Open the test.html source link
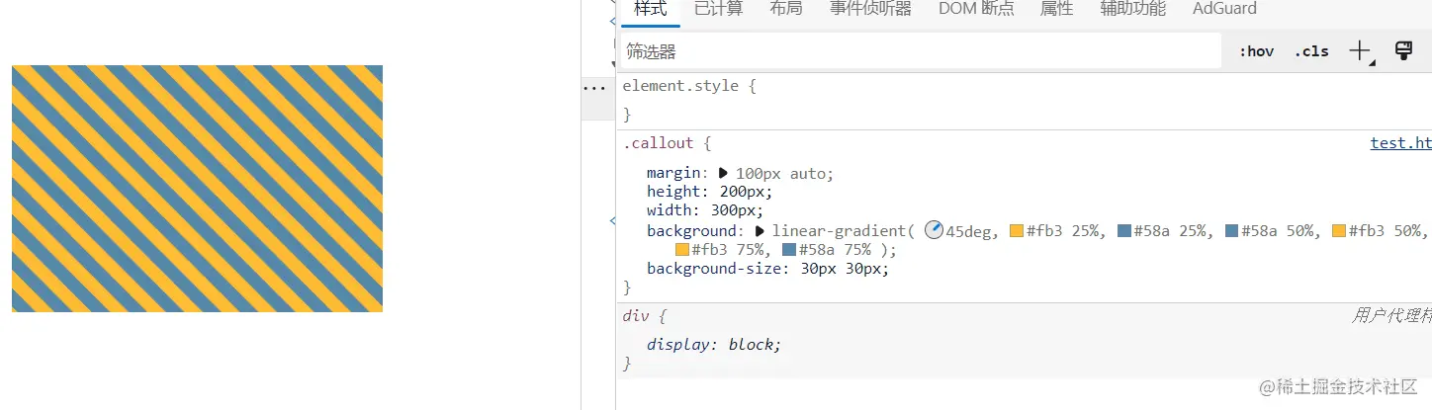Viewport: 1432px width, 410px height. click(x=1399, y=143)
